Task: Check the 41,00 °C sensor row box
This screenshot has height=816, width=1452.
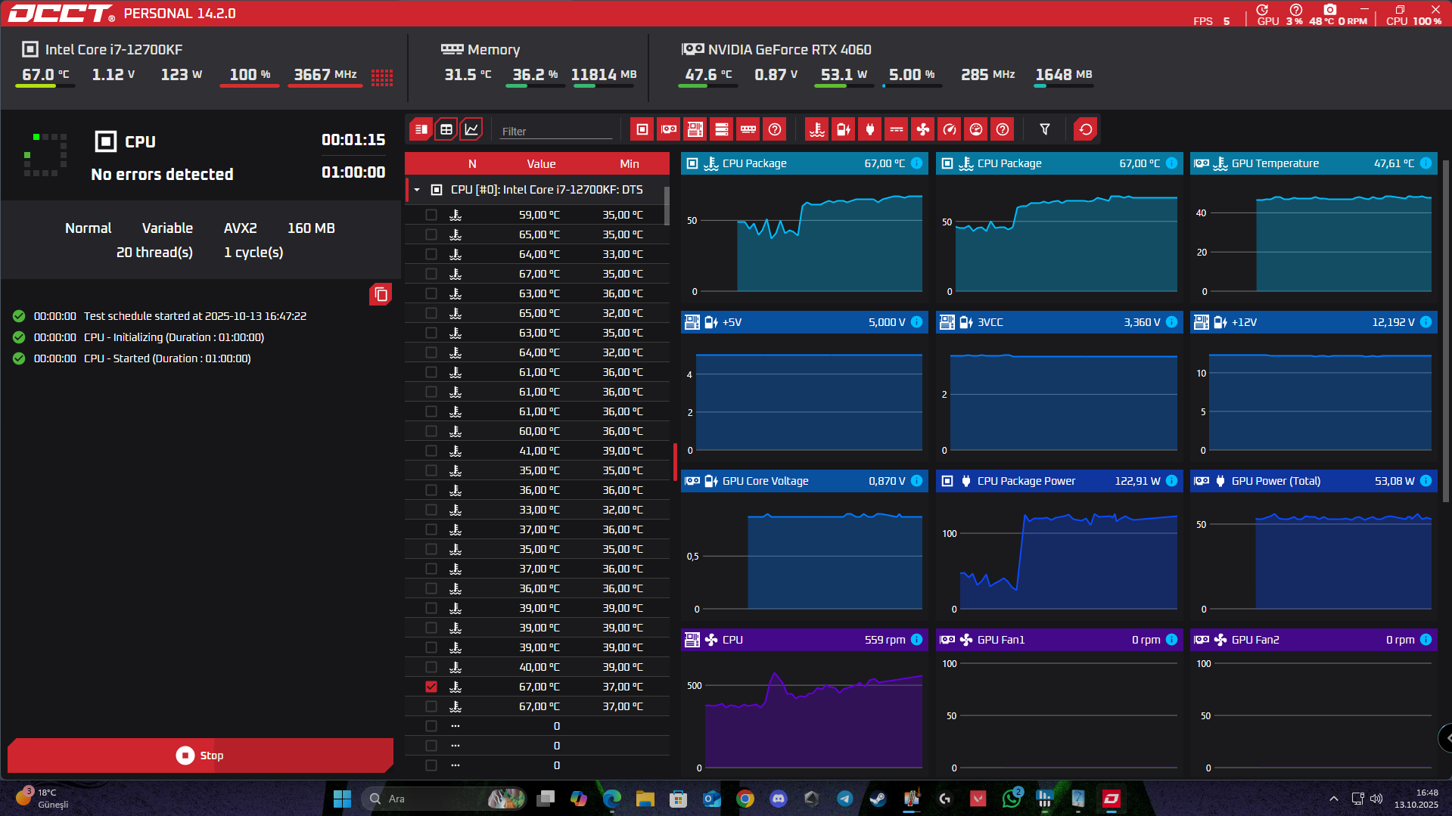Action: [x=431, y=451]
